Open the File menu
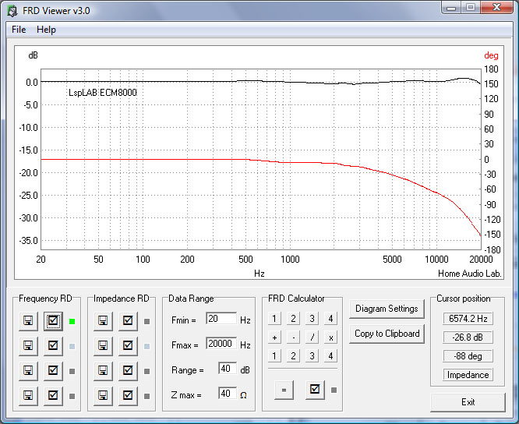 (19, 30)
